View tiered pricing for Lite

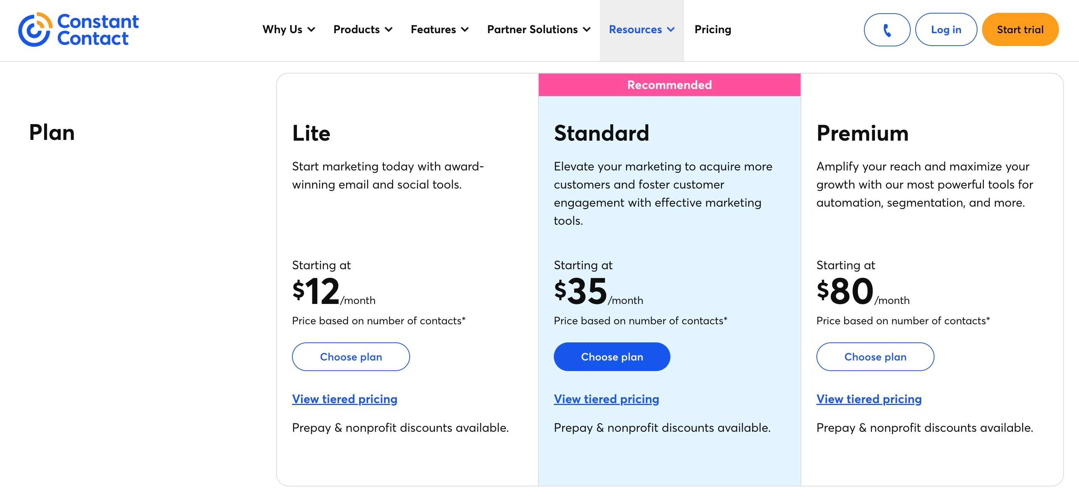[x=344, y=399]
